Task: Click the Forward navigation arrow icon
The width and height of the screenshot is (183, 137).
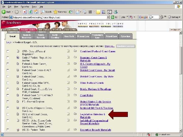Action: 17,12
